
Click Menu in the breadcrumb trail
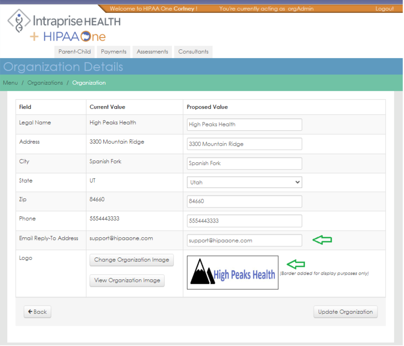tap(10, 83)
